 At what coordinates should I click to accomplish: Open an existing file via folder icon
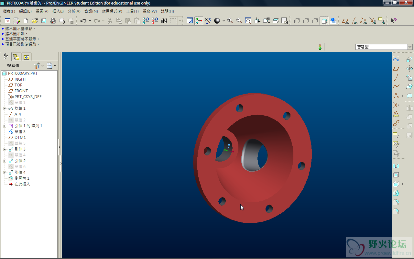pyautogui.click(x=35, y=21)
